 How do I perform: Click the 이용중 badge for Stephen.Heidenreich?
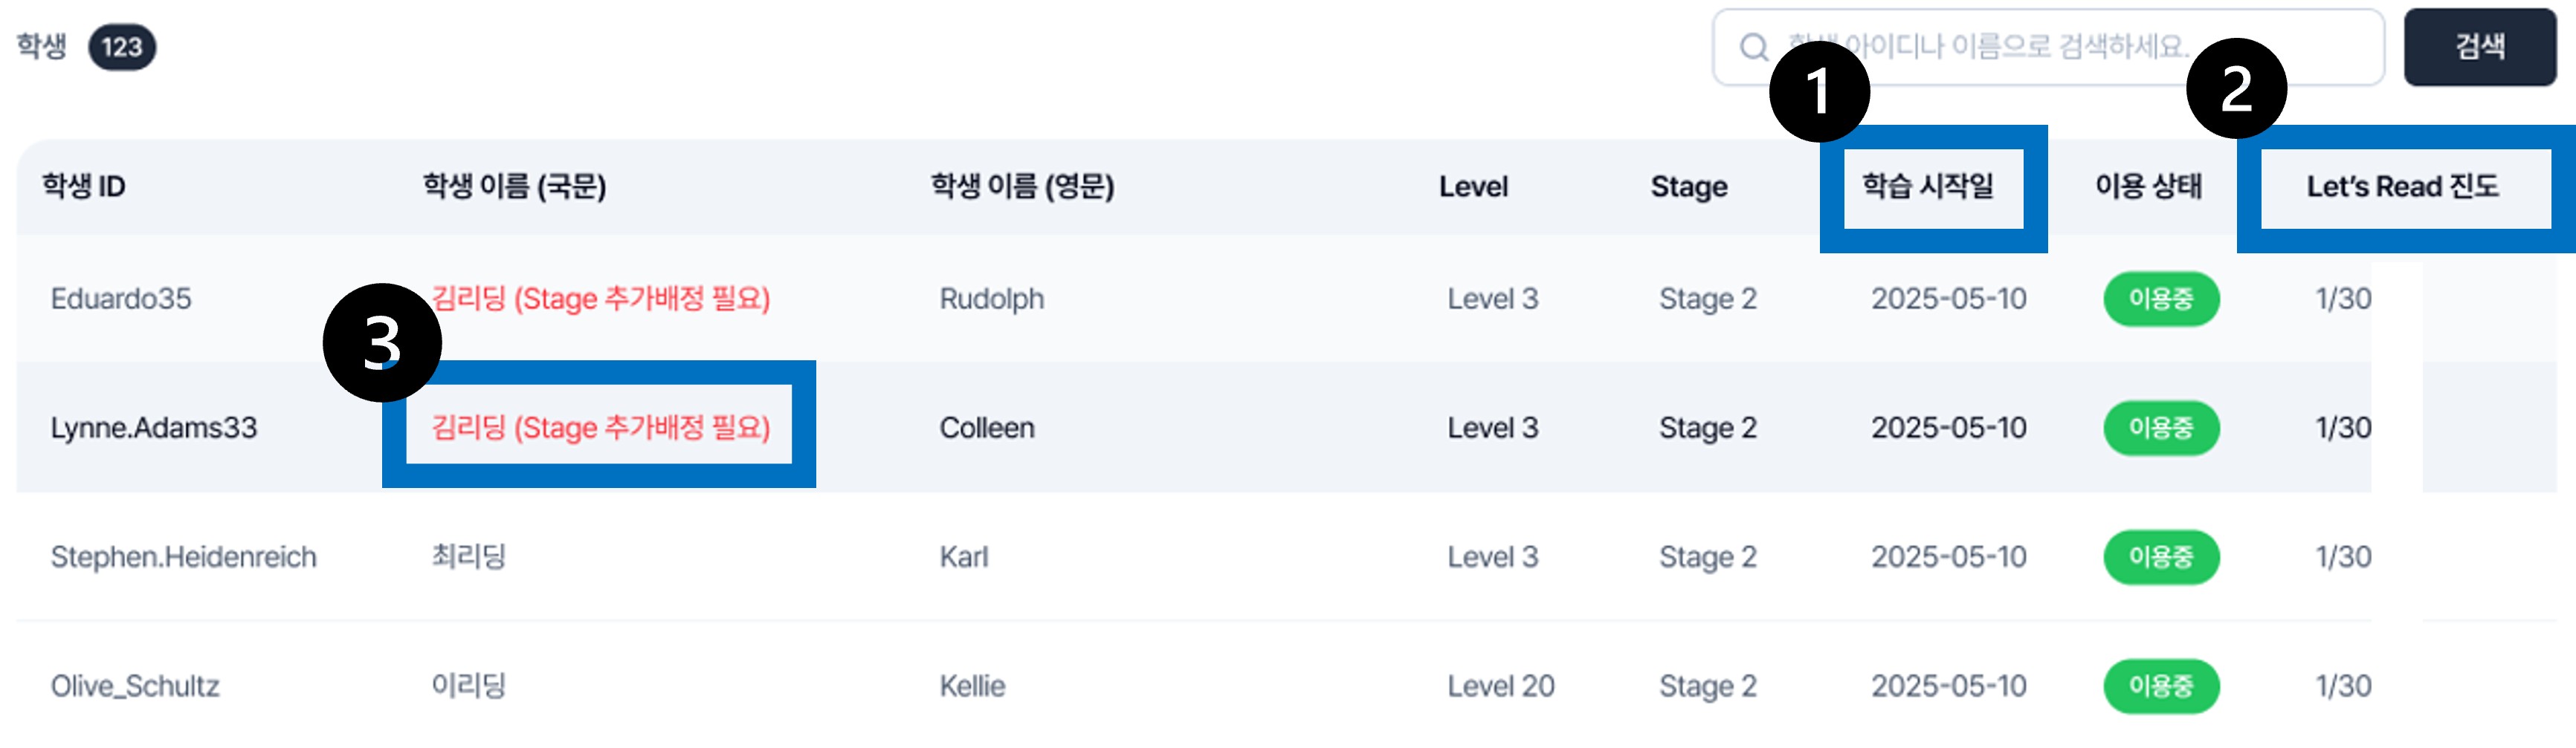(2160, 557)
